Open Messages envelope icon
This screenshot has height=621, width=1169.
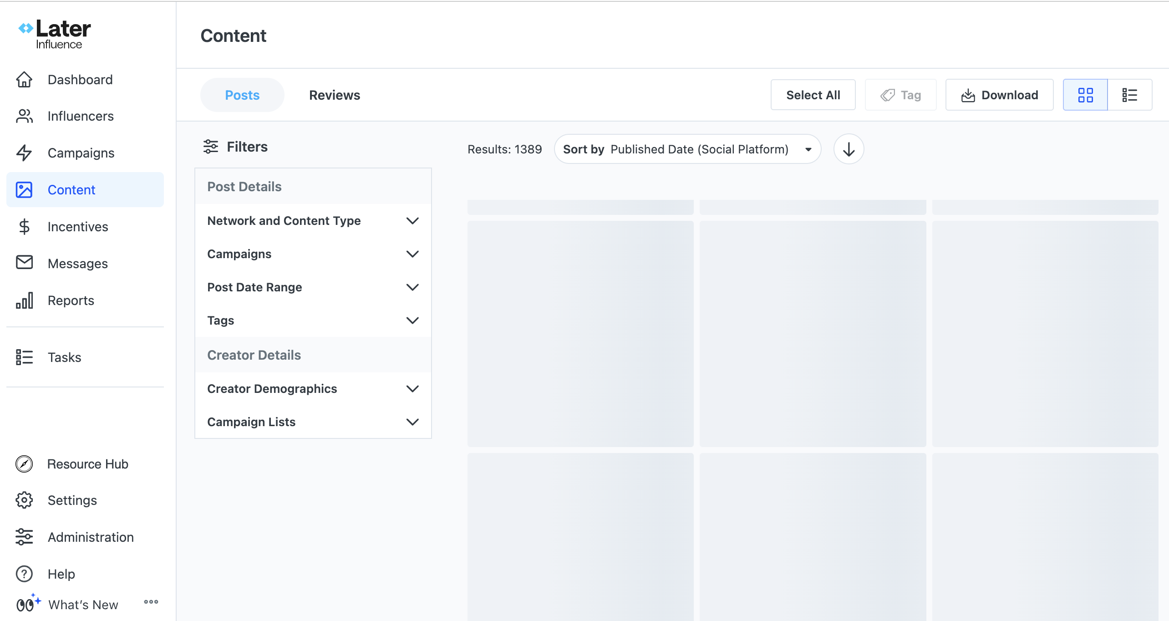pyautogui.click(x=24, y=263)
